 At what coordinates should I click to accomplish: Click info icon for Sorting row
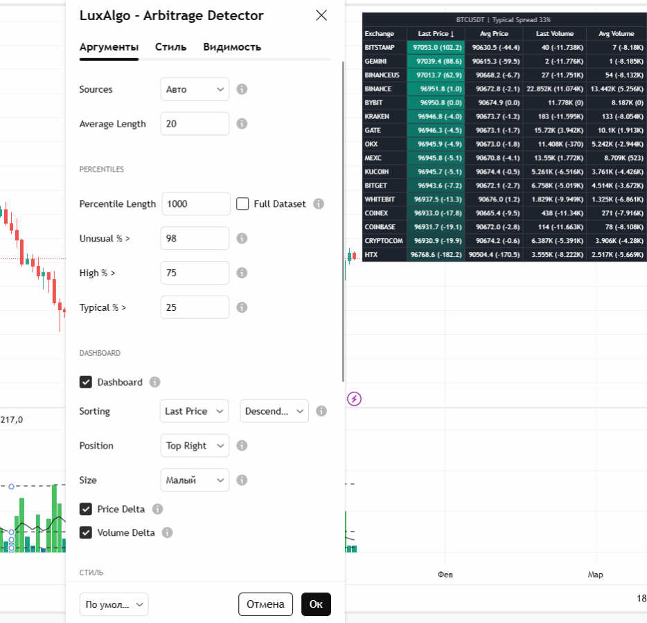pyautogui.click(x=321, y=411)
